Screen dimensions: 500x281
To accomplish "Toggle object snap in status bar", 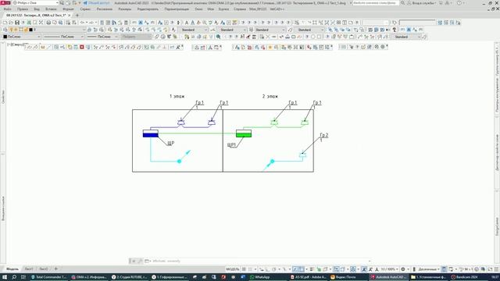I will (x=302, y=269).
